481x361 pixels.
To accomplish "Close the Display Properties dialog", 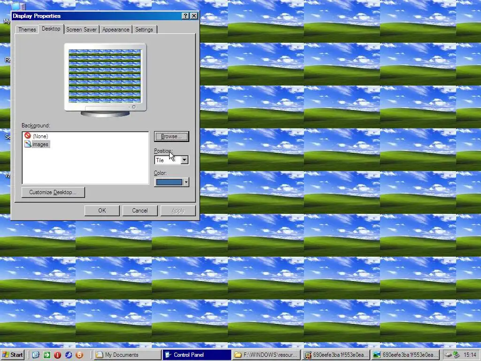I will 194,16.
